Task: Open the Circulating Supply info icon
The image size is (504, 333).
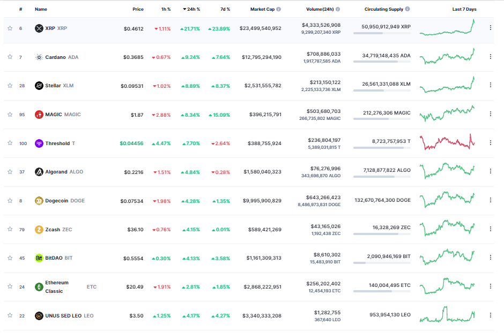Action: (x=407, y=9)
